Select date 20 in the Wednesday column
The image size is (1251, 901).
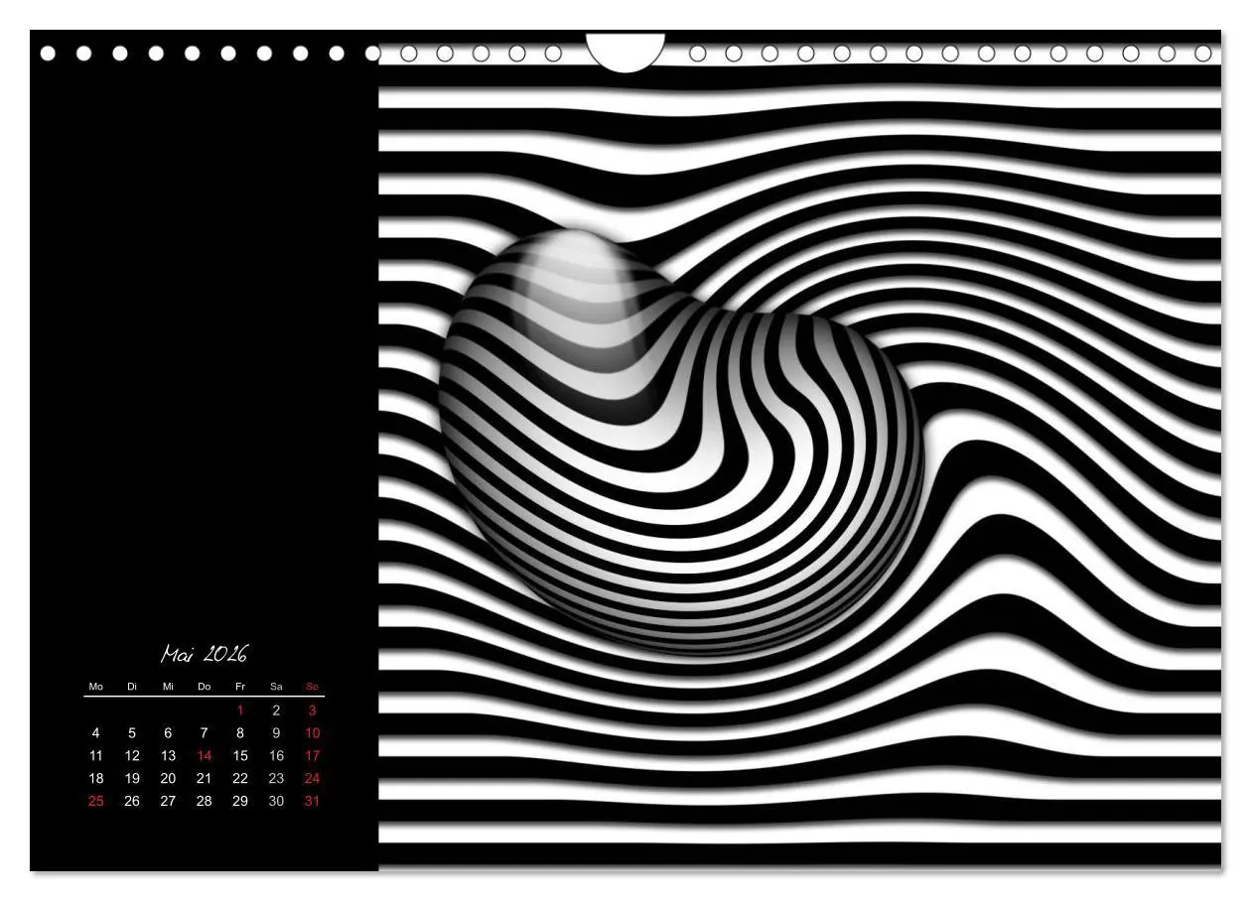pos(168,779)
